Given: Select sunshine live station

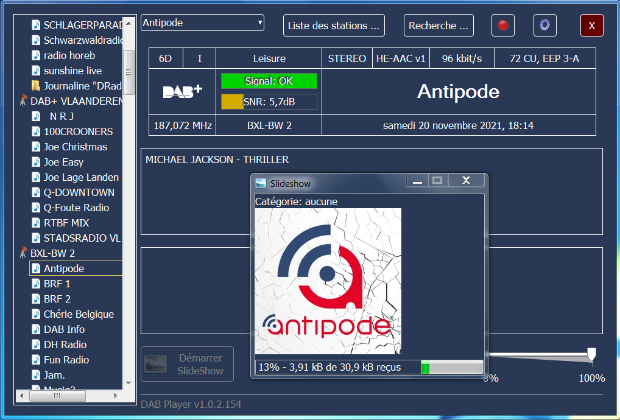Looking at the screenshot, I should pyautogui.click(x=72, y=71).
